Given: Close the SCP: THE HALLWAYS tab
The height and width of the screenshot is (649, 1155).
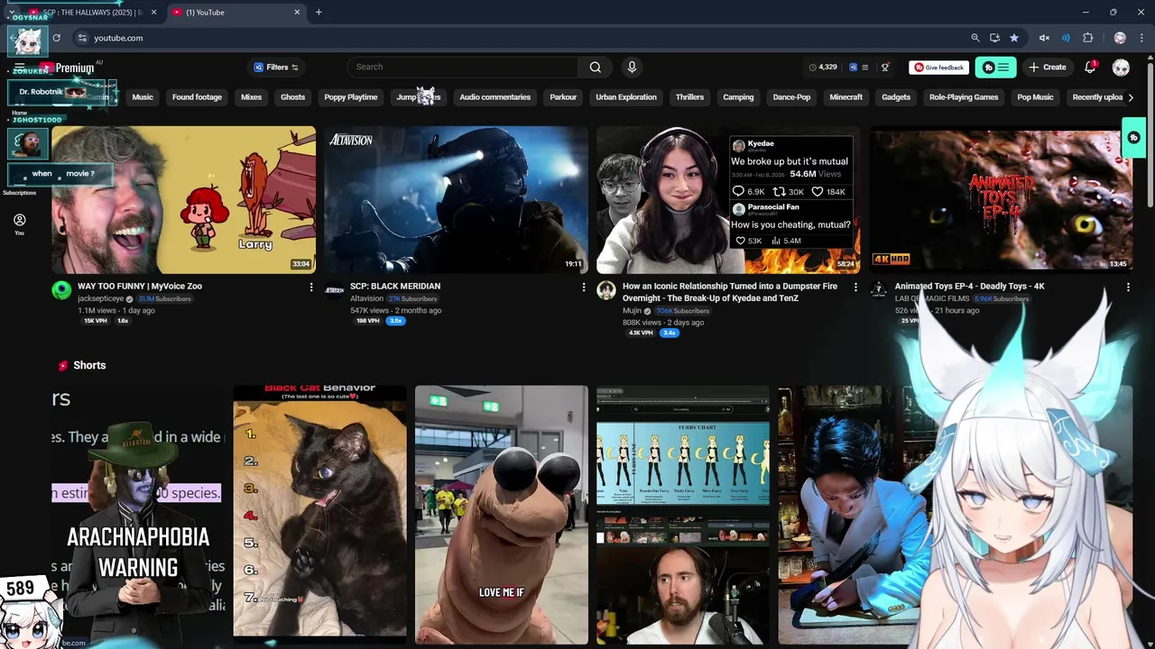Looking at the screenshot, I should pos(153,12).
